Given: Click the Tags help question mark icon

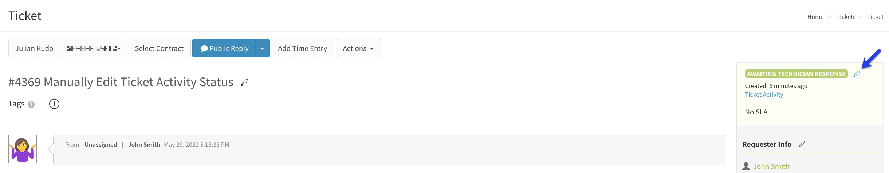Looking at the screenshot, I should point(31,105).
